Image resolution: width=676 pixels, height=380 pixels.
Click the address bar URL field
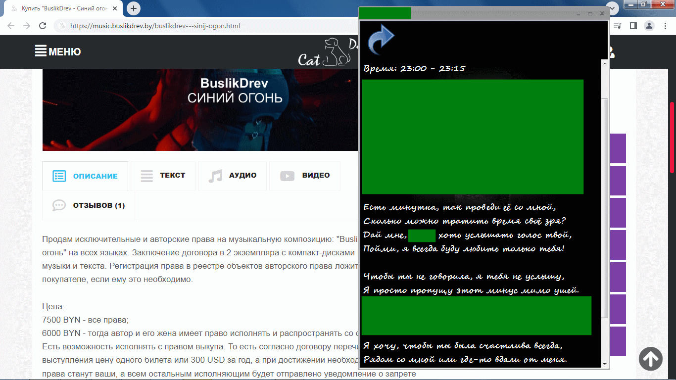pos(198,26)
